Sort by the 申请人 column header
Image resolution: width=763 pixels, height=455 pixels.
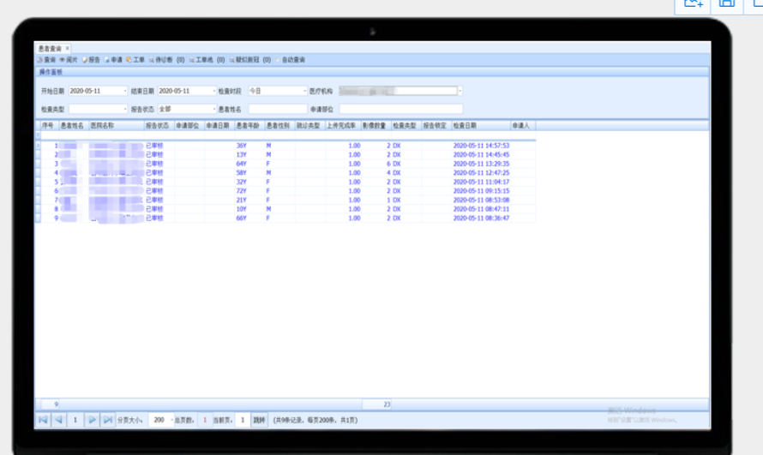tap(523, 125)
